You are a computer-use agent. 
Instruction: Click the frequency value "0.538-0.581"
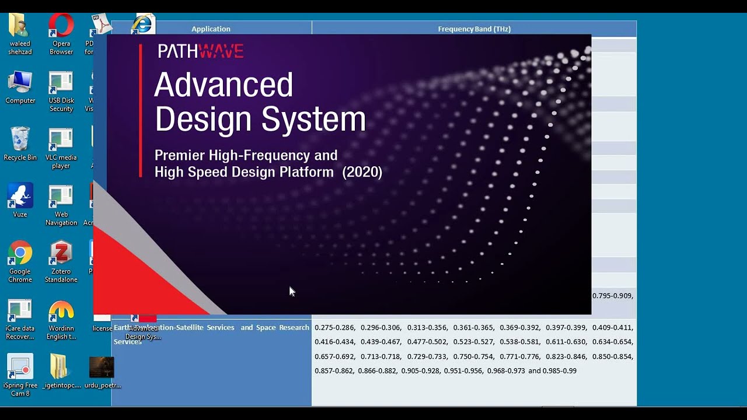(x=520, y=342)
